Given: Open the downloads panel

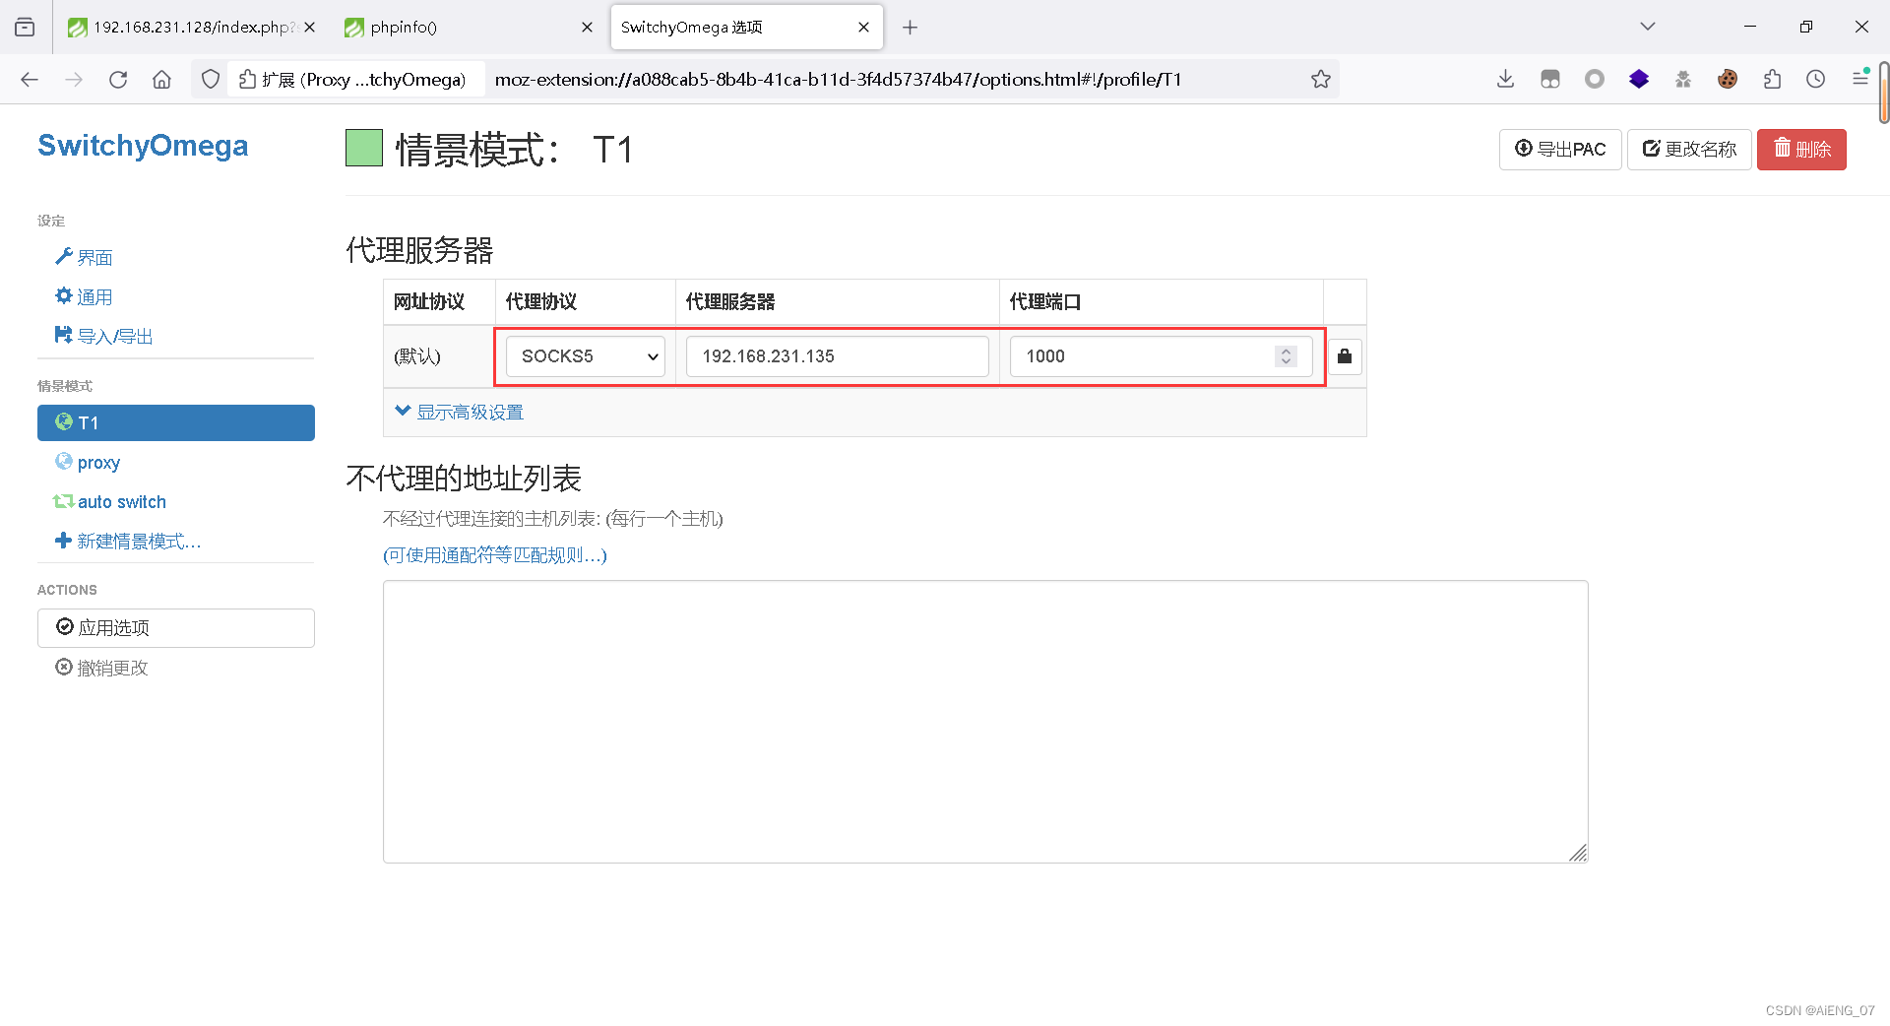Looking at the screenshot, I should [1505, 80].
